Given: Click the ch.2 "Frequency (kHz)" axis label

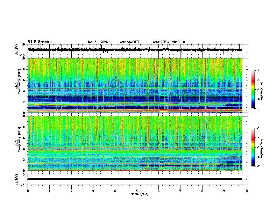Looking at the screenshot, I should (x=20, y=139).
